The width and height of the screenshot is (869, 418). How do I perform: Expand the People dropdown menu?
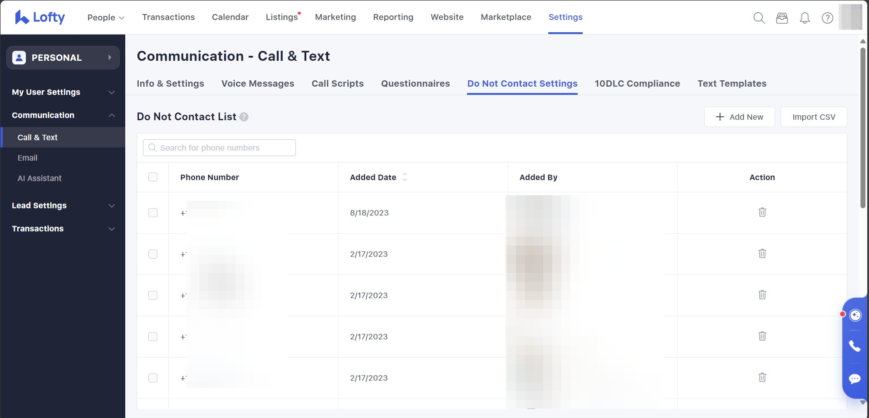[106, 17]
